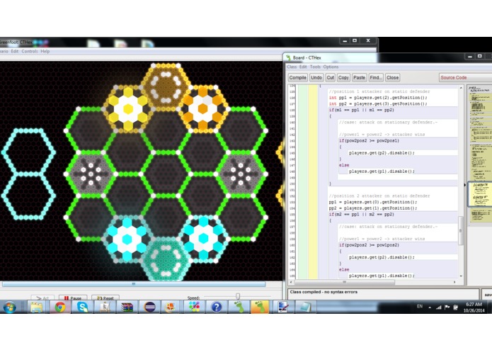Open the Source Code view dropdown

[x=466, y=77]
